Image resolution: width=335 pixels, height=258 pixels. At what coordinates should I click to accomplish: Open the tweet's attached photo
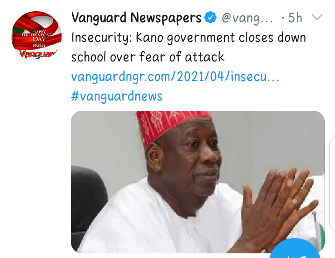(198, 182)
